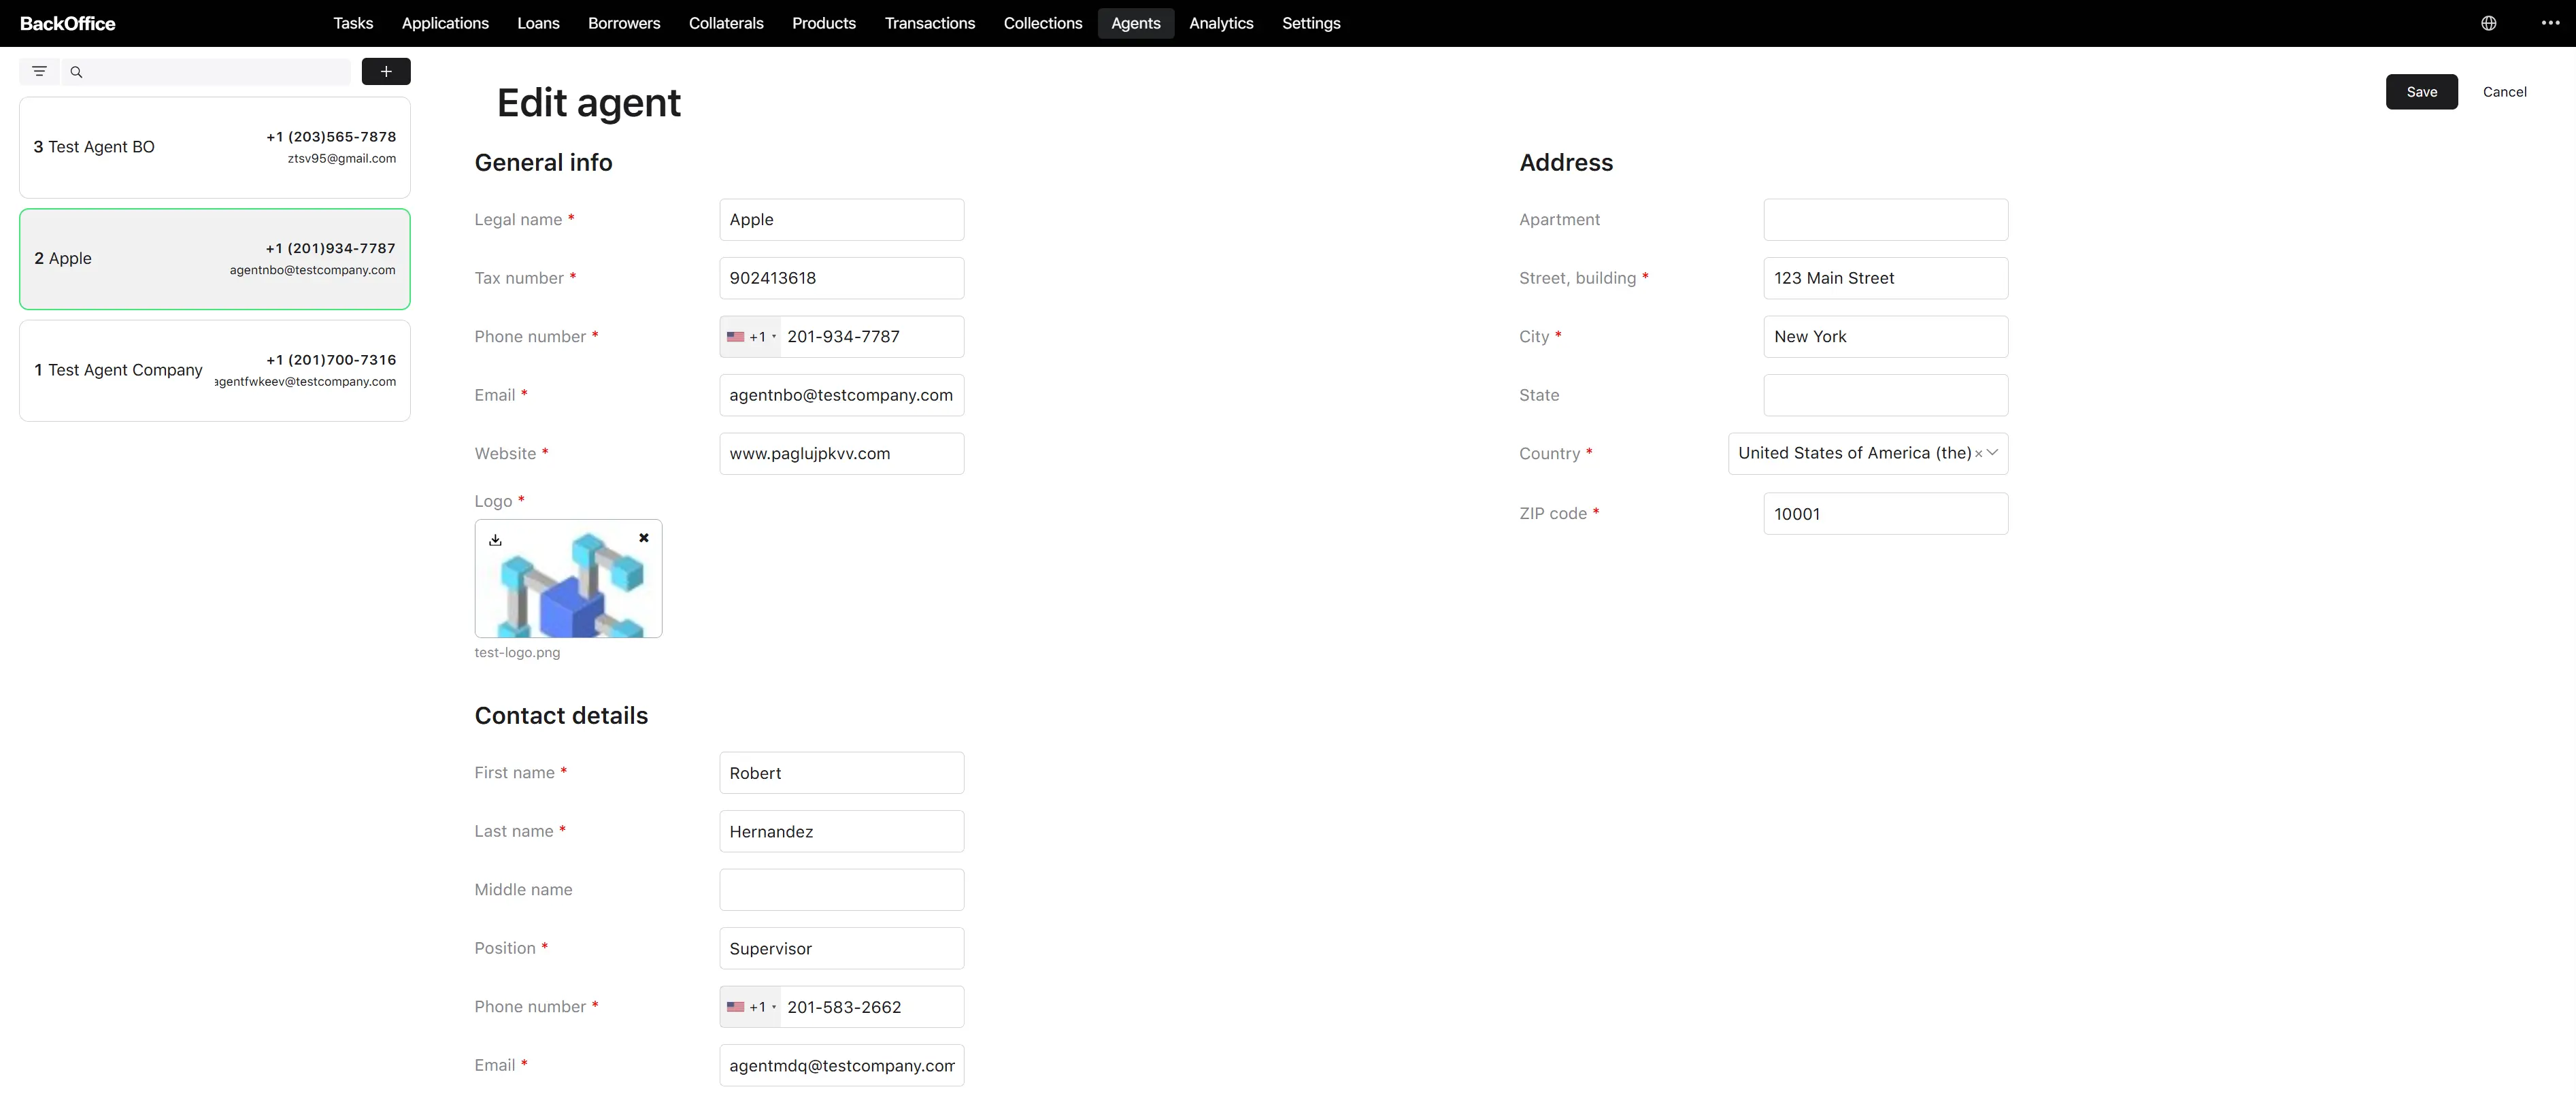Image resolution: width=2576 pixels, height=1100 pixels.
Task: Select agent 1 Test Agent Company
Action: coord(215,370)
